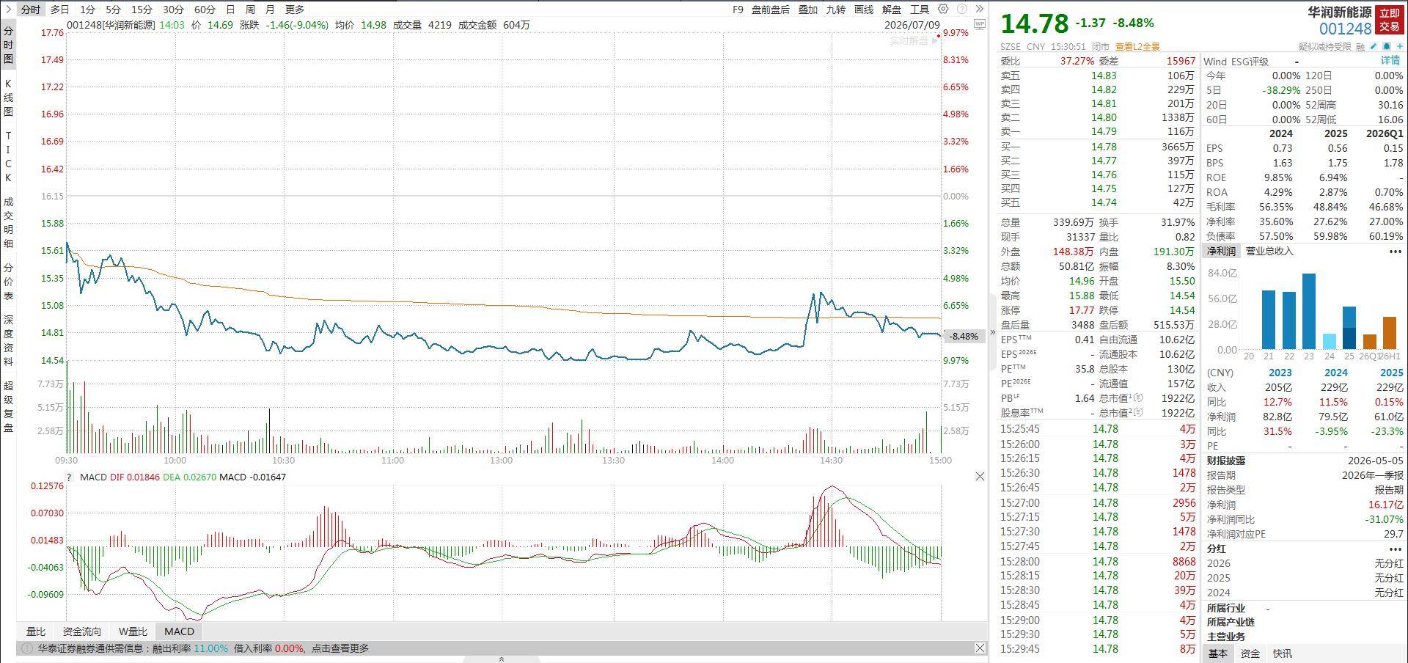Switch to the 60分 period tab
The height and width of the screenshot is (663, 1408).
[x=205, y=10]
